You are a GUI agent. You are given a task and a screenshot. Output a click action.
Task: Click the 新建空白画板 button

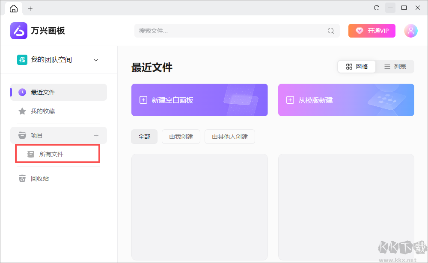(199, 99)
